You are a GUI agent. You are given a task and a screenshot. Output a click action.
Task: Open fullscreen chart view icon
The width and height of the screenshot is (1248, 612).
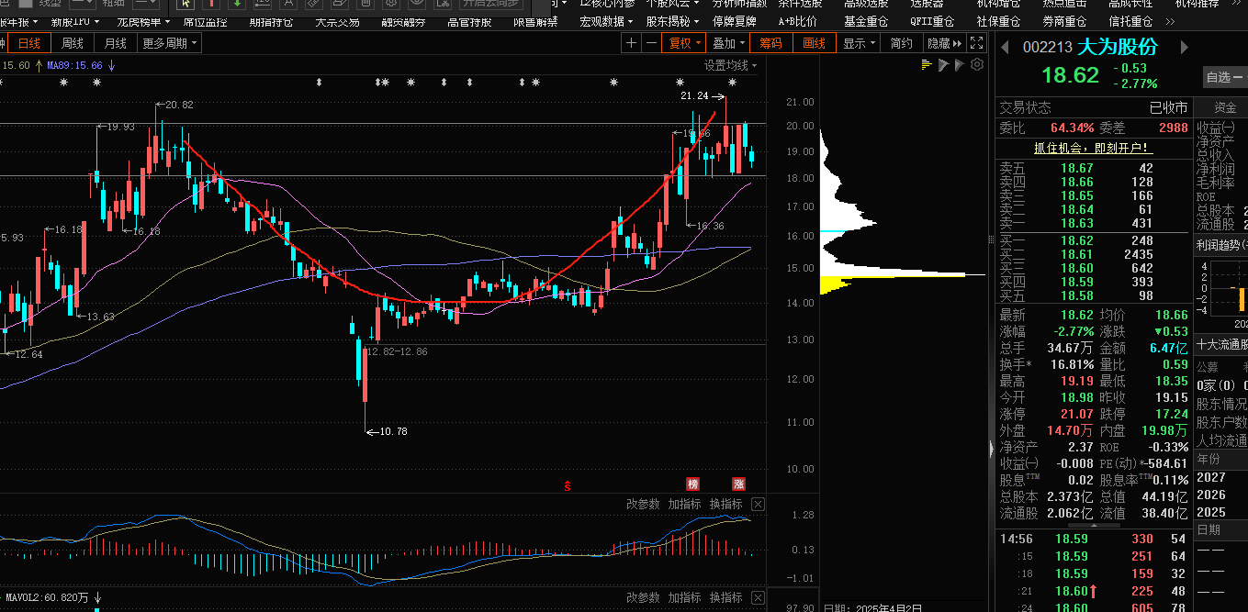[976, 42]
